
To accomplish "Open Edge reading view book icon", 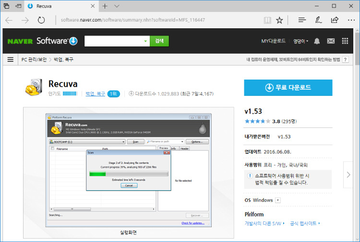I will [267, 20].
